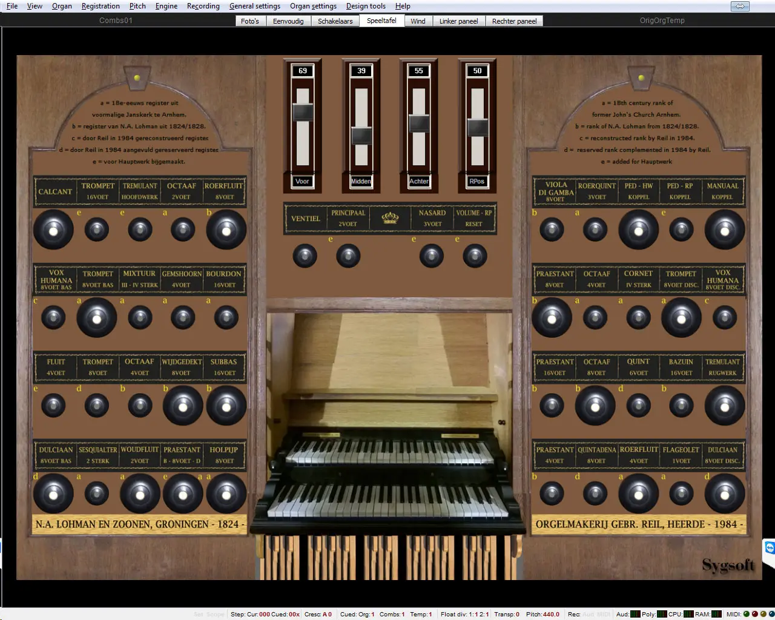Pull the Bazuin 16 voet stop knob

click(681, 406)
